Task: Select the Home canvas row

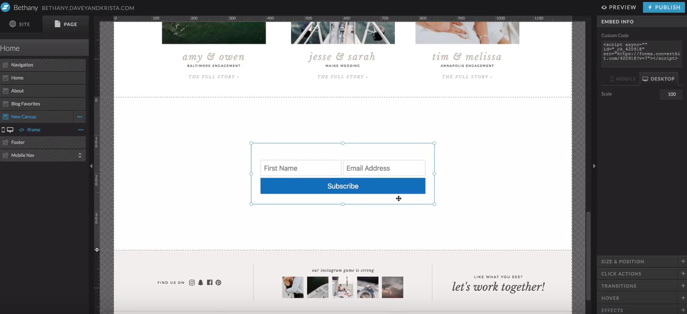Action: (43, 78)
